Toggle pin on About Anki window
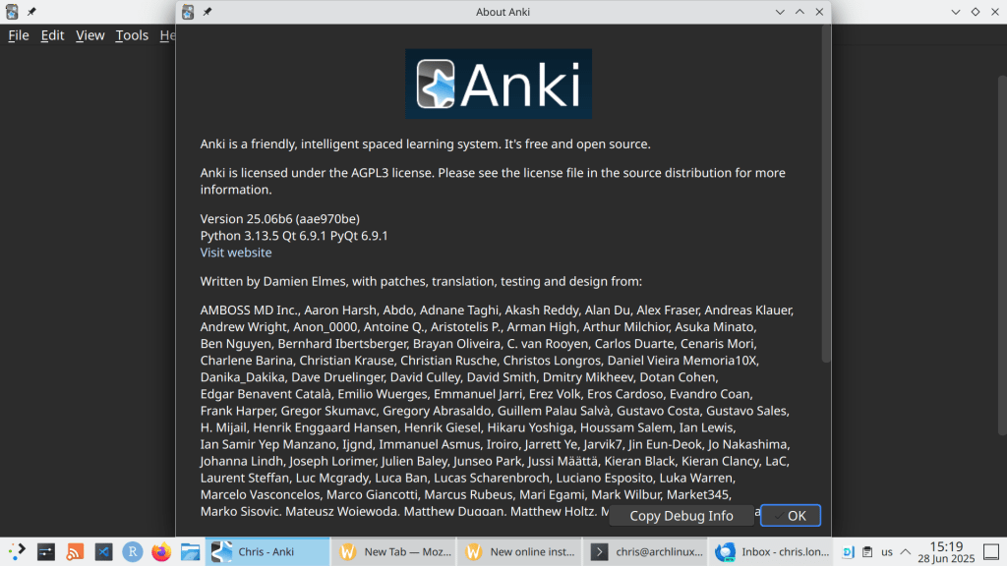This screenshot has width=1007, height=566. click(x=207, y=12)
